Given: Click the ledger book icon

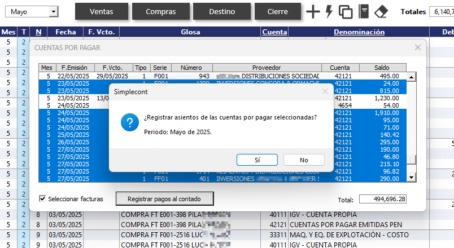Looking at the screenshot, I should tap(364, 12).
